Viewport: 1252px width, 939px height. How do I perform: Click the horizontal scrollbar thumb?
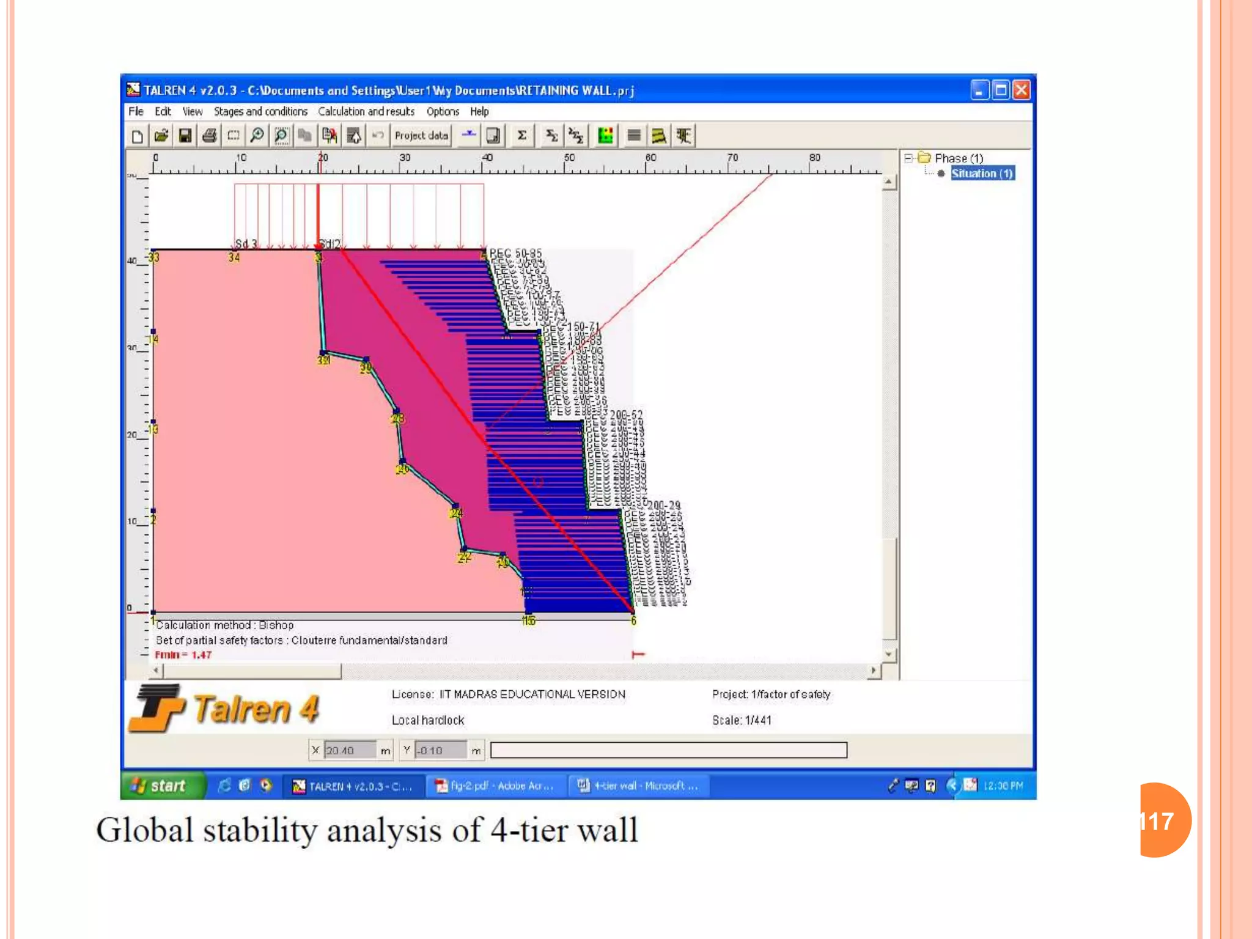pos(251,671)
